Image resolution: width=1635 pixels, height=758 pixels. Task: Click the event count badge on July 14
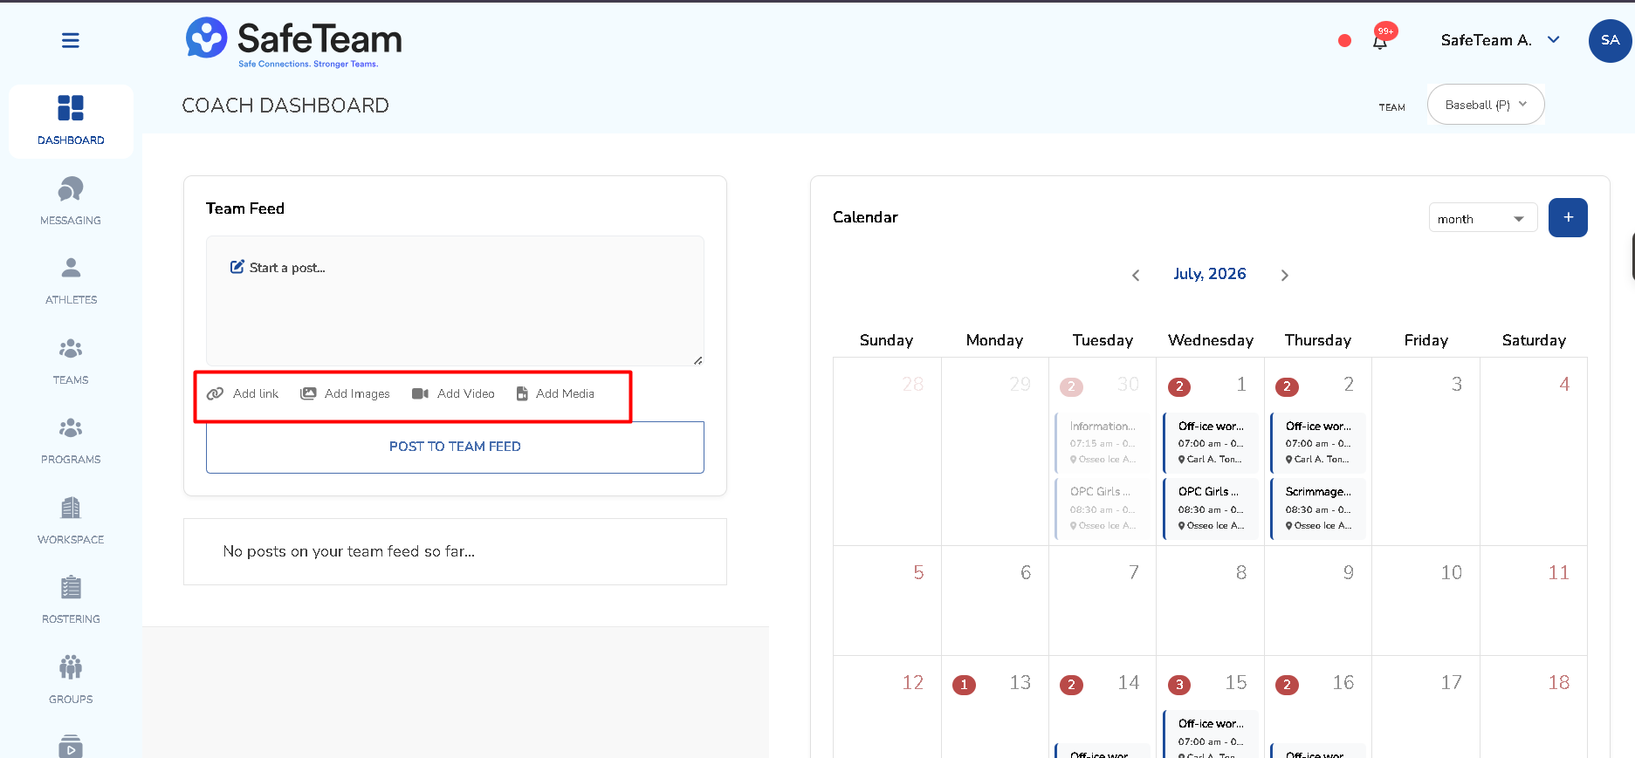pos(1071,685)
